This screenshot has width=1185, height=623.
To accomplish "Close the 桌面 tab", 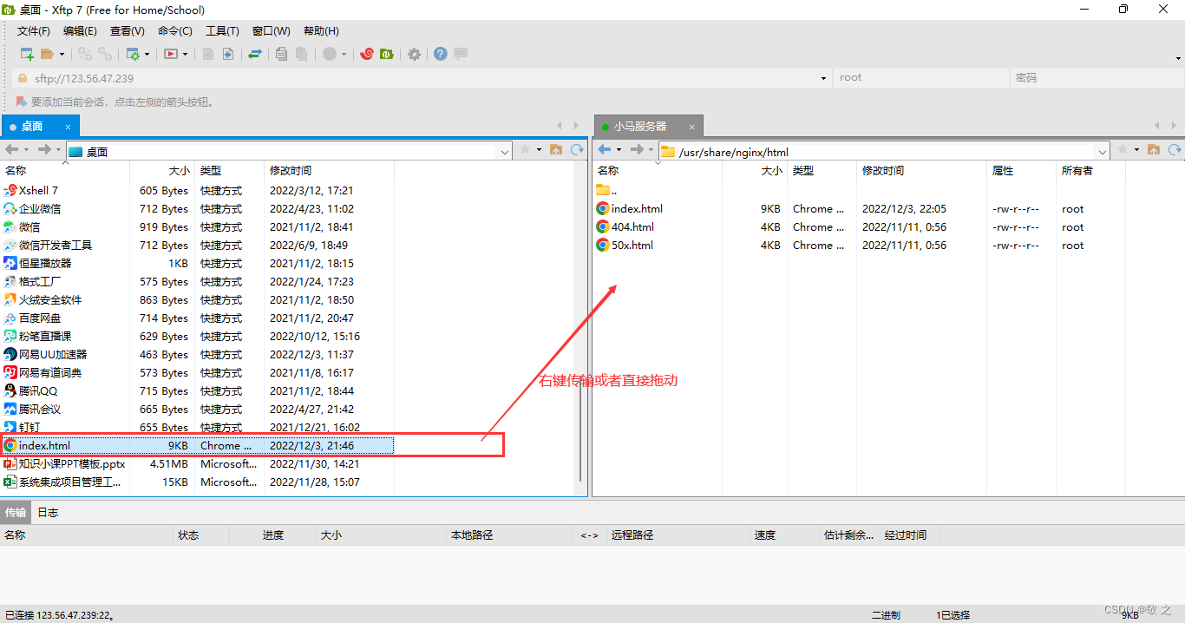I will click(69, 127).
